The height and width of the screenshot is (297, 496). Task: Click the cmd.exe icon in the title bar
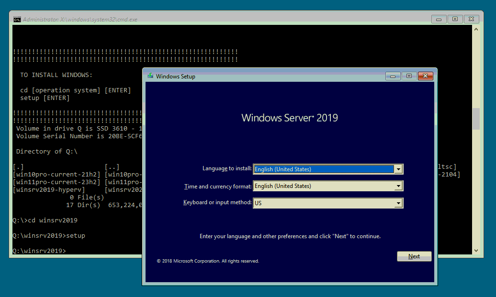(x=17, y=20)
